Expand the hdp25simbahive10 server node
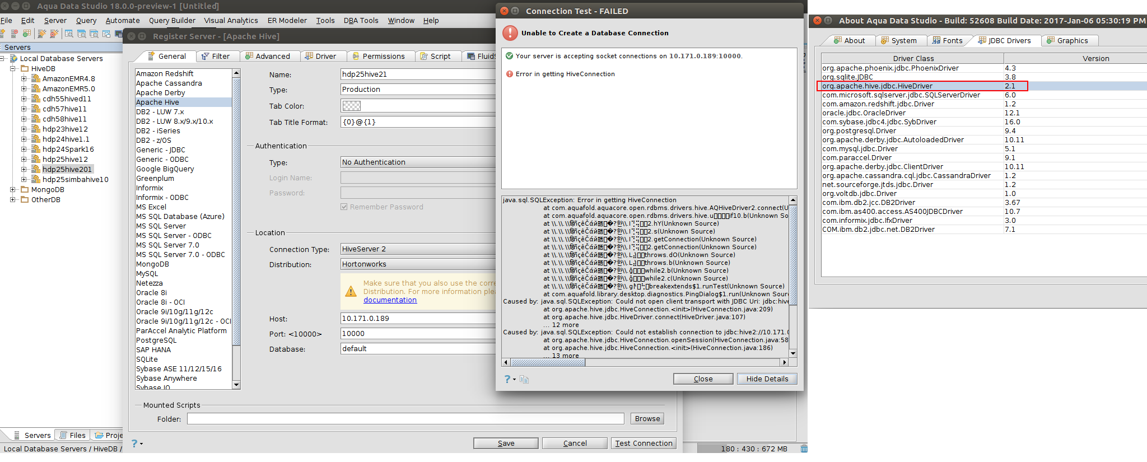The width and height of the screenshot is (1147, 462). [x=24, y=179]
